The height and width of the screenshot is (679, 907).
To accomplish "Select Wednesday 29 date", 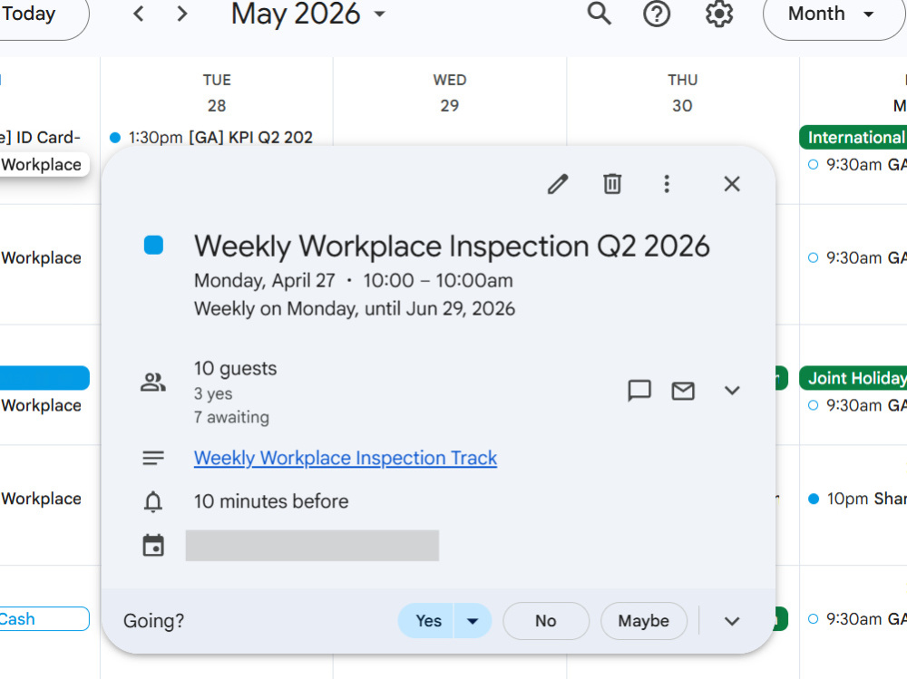I will pos(450,106).
